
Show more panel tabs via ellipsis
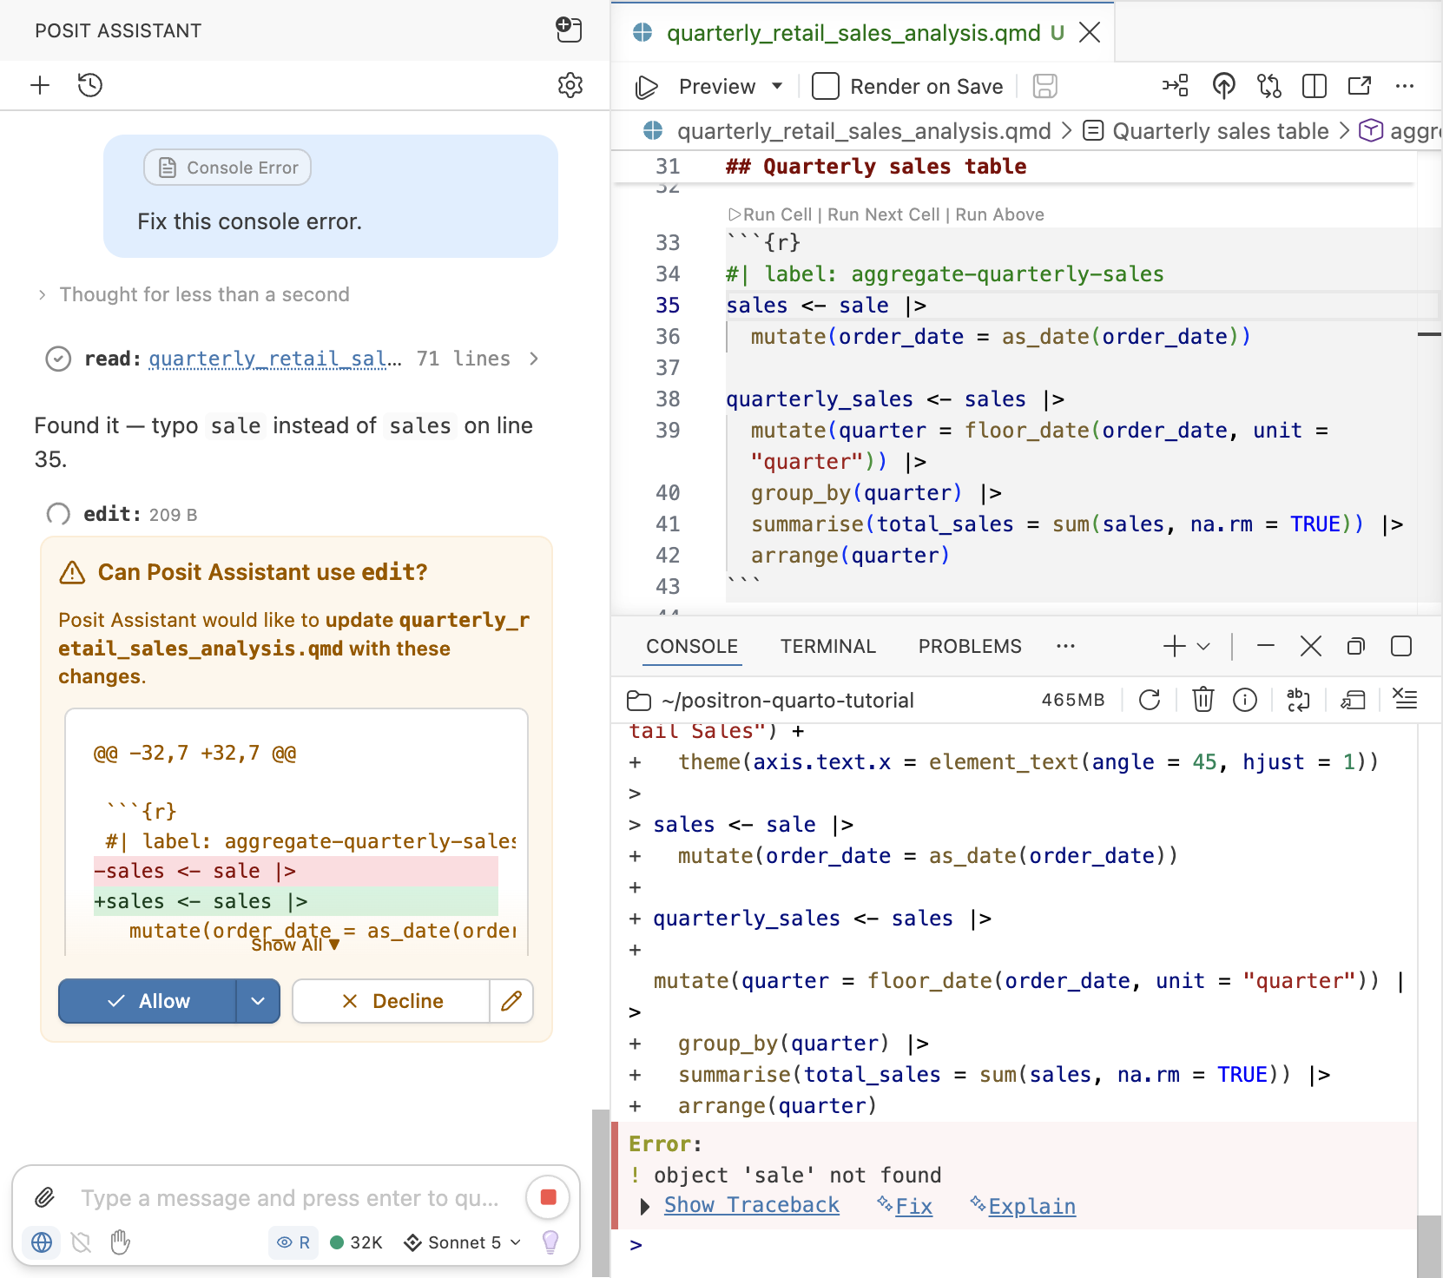pyautogui.click(x=1065, y=646)
